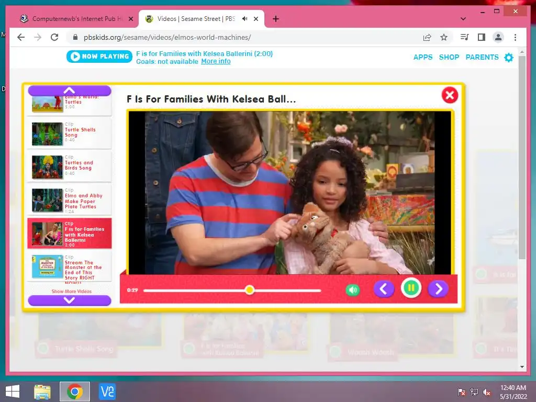Click the page vertical scrollbar

click(x=522, y=157)
